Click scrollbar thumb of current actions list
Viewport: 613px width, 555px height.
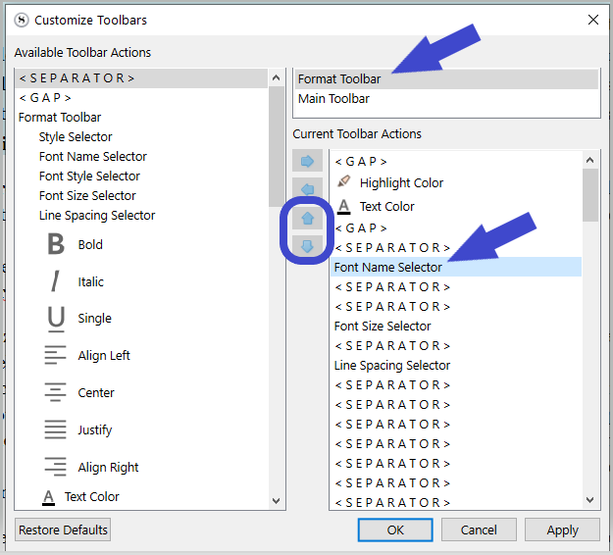[589, 195]
